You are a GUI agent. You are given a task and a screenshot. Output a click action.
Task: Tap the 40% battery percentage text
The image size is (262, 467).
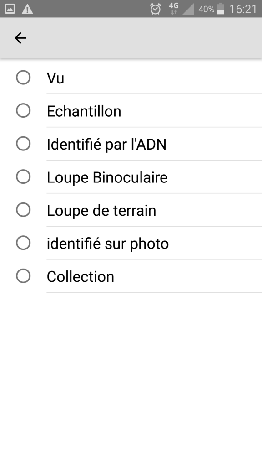tap(206, 9)
